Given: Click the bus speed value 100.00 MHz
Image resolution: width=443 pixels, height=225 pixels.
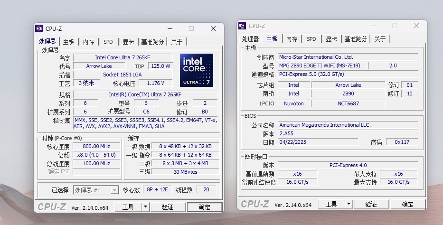Looking at the screenshot, I should click(x=96, y=163).
